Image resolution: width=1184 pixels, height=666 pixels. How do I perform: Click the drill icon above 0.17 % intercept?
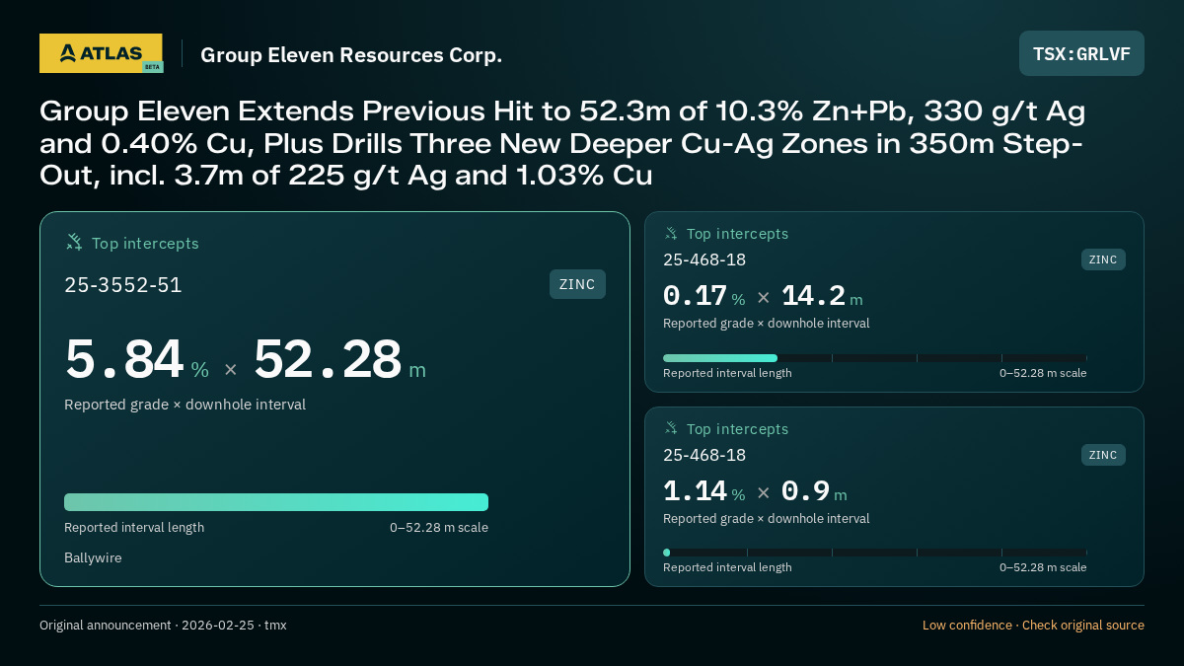click(671, 234)
